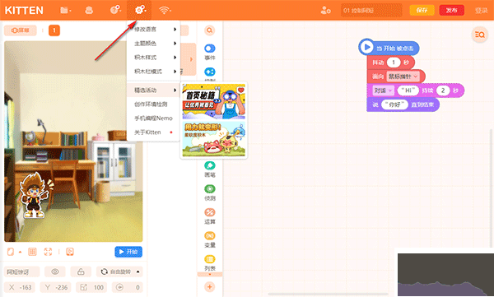Select the 画笔 (pen) block category
The width and height of the screenshot is (494, 297).
pyautogui.click(x=209, y=169)
